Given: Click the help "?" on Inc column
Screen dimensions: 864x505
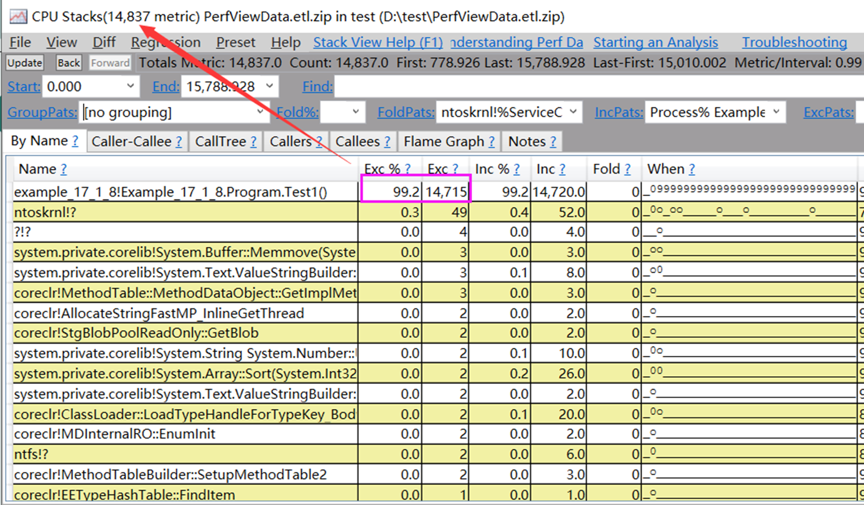Looking at the screenshot, I should click(562, 169).
